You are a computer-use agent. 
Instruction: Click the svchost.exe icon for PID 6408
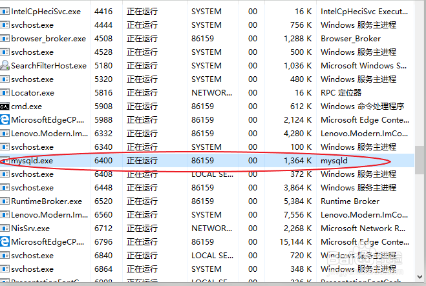[5, 174]
